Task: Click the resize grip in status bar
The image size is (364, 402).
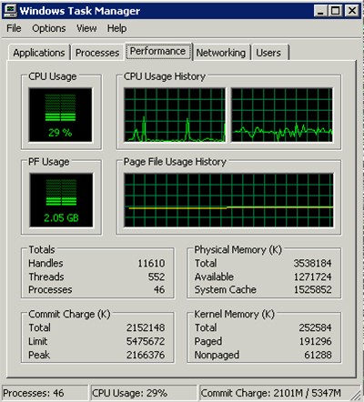Action: pyautogui.click(x=356, y=394)
